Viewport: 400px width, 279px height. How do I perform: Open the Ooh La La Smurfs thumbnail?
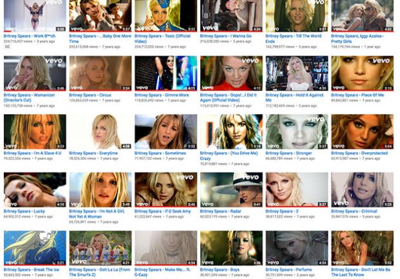(x=101, y=248)
